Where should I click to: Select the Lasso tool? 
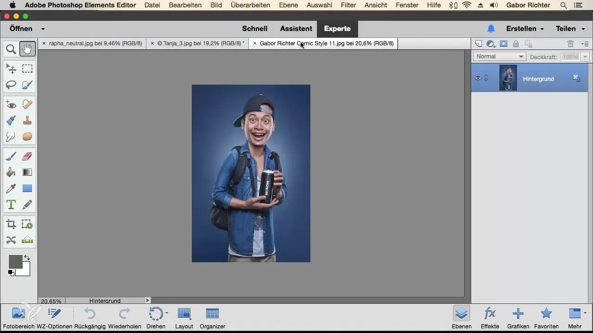[11, 85]
